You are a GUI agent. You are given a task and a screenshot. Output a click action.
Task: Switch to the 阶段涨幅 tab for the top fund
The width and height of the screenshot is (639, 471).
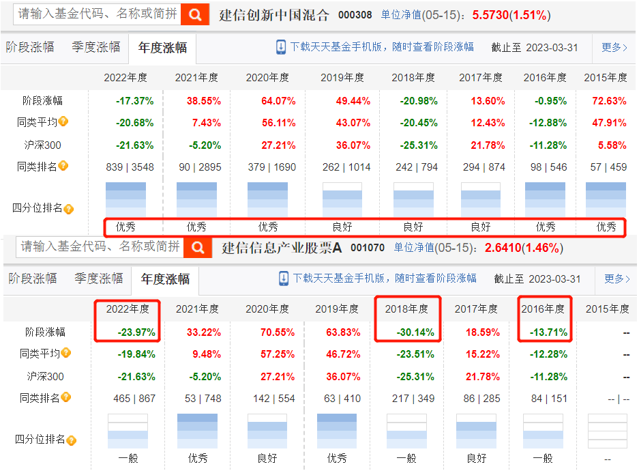tap(32, 47)
